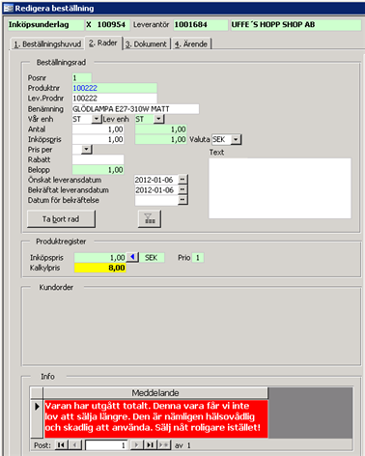Switch to the 1. Beställningshuvud tab

coord(47,44)
